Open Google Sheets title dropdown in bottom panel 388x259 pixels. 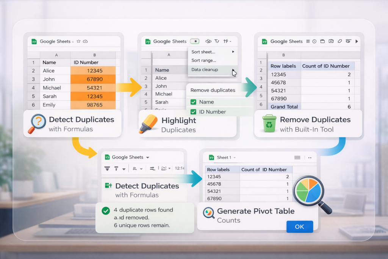tap(147, 157)
